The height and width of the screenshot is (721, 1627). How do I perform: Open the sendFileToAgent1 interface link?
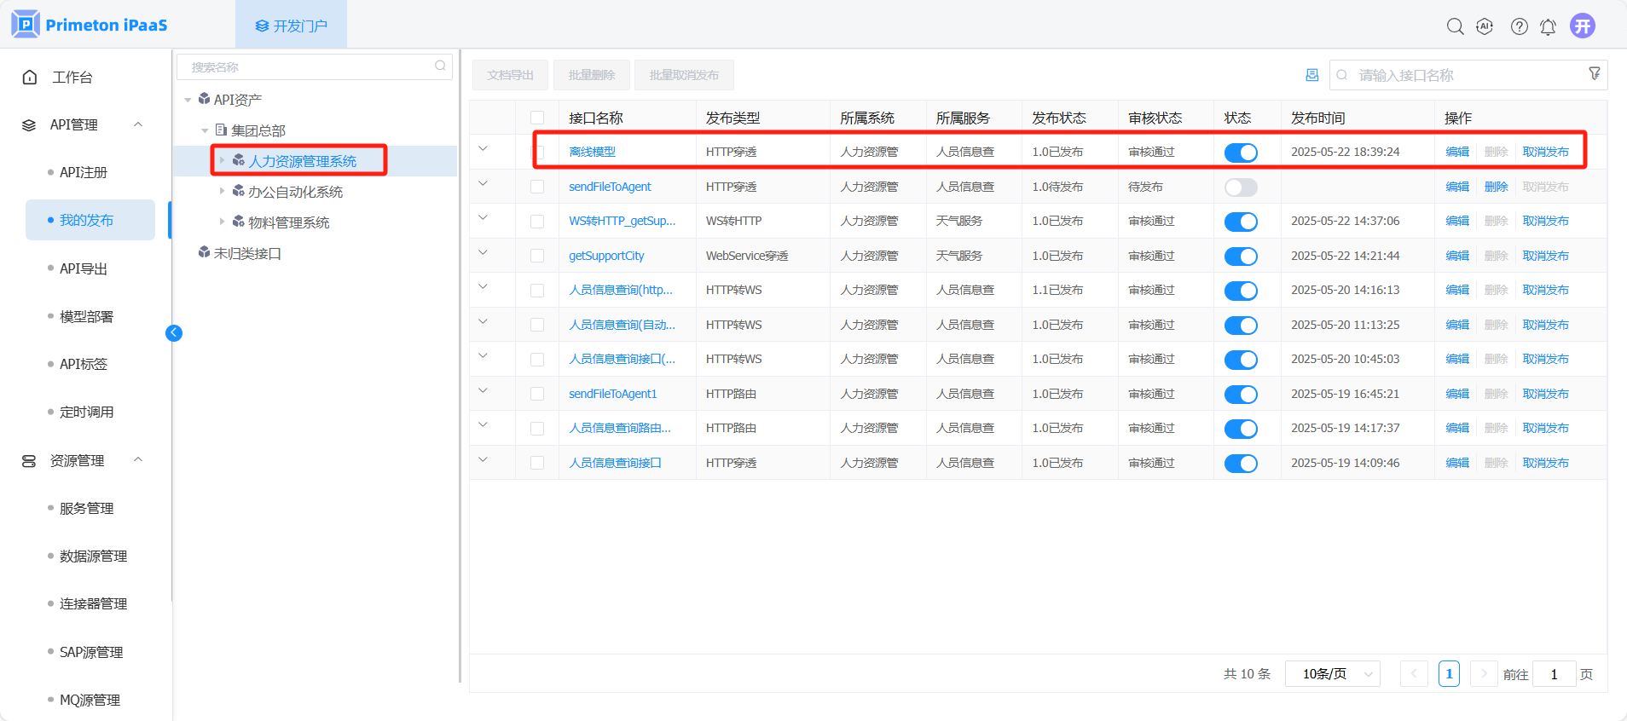[612, 394]
